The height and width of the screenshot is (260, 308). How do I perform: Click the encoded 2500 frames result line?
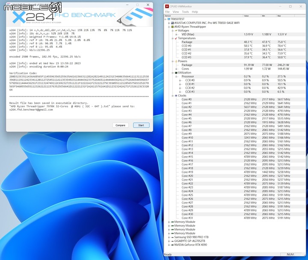45,57
